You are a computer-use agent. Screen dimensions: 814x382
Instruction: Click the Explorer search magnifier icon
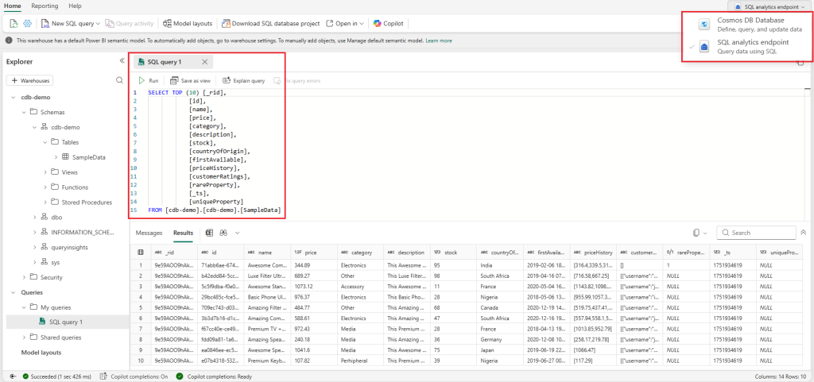(x=119, y=80)
